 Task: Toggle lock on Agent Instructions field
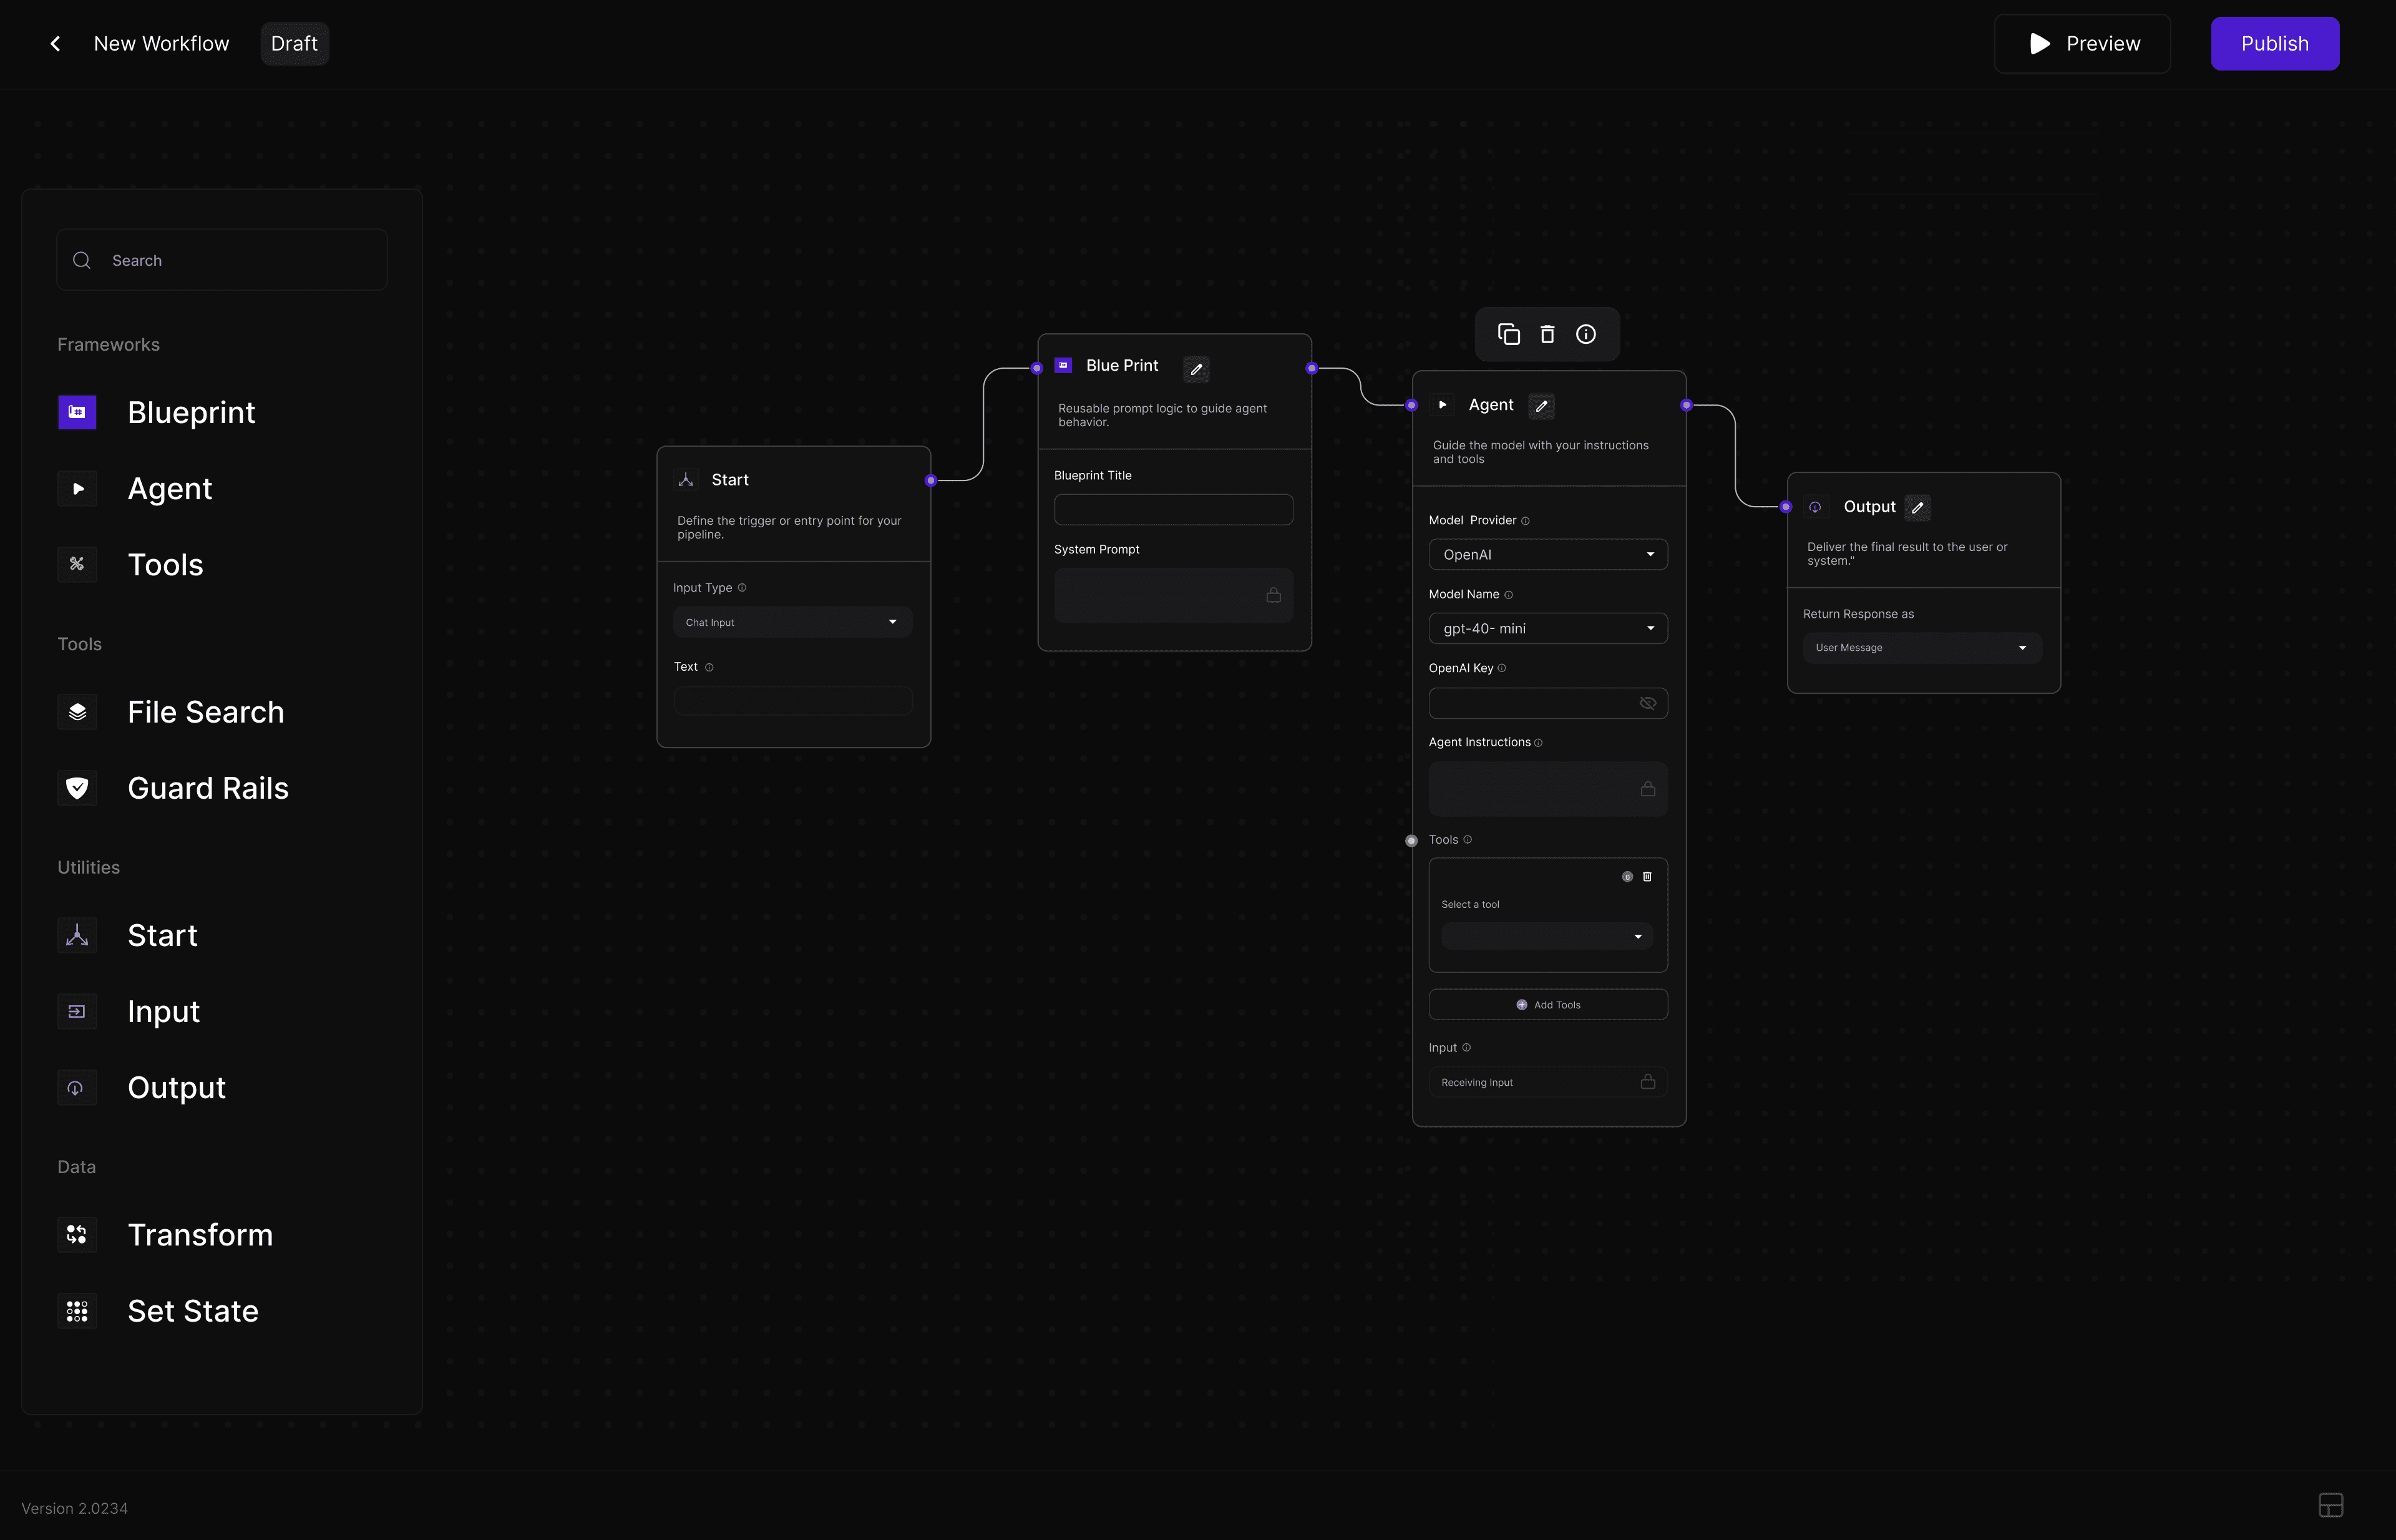1647,789
